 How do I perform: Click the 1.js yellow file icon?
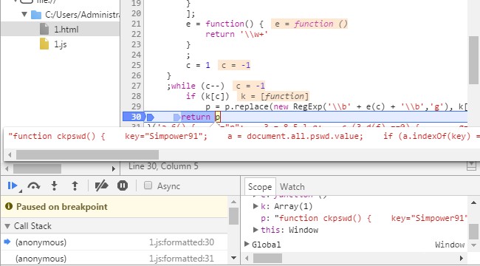click(x=44, y=44)
